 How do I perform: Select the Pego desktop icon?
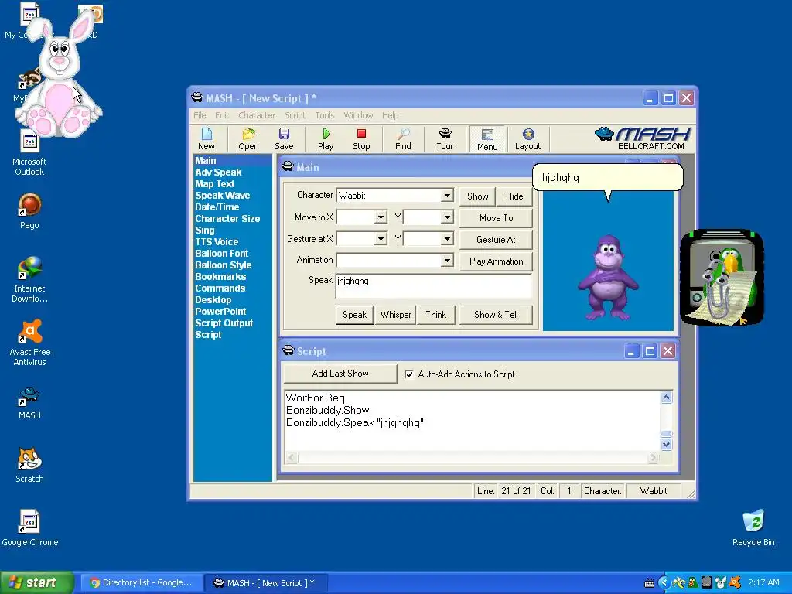click(x=29, y=211)
